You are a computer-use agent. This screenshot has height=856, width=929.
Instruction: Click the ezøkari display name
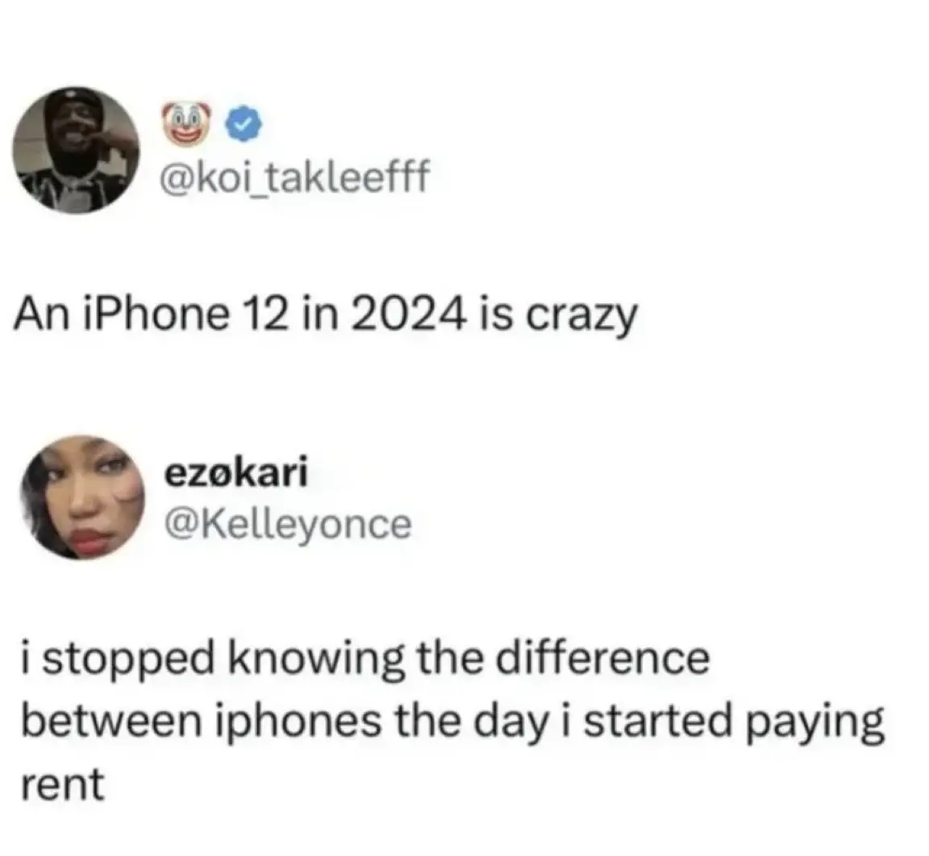pos(236,472)
